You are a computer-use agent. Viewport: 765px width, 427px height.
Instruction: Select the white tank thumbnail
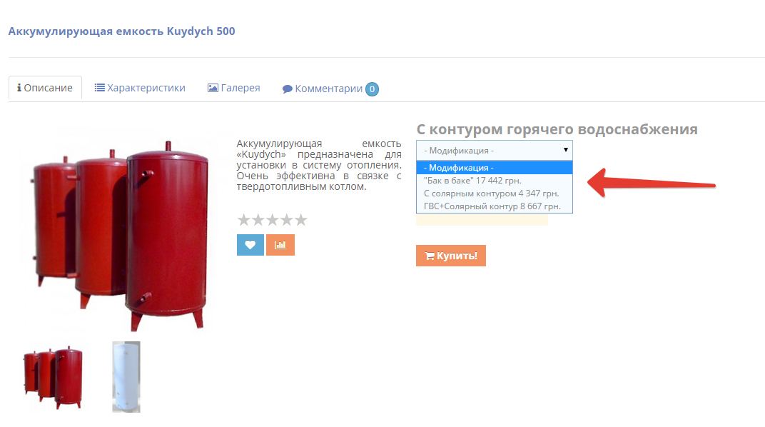[x=126, y=377]
